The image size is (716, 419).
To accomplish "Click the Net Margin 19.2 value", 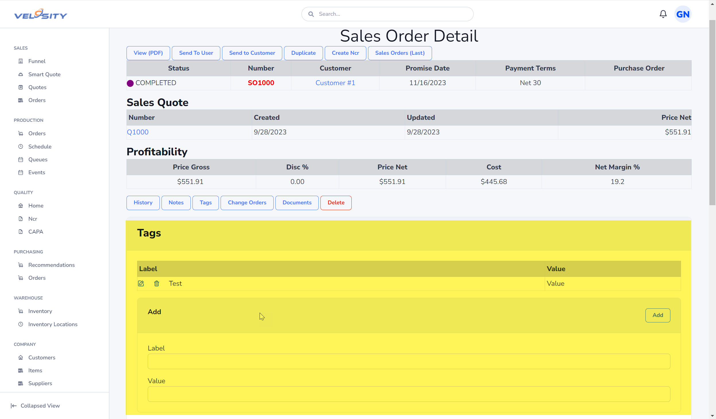I will [x=617, y=182].
